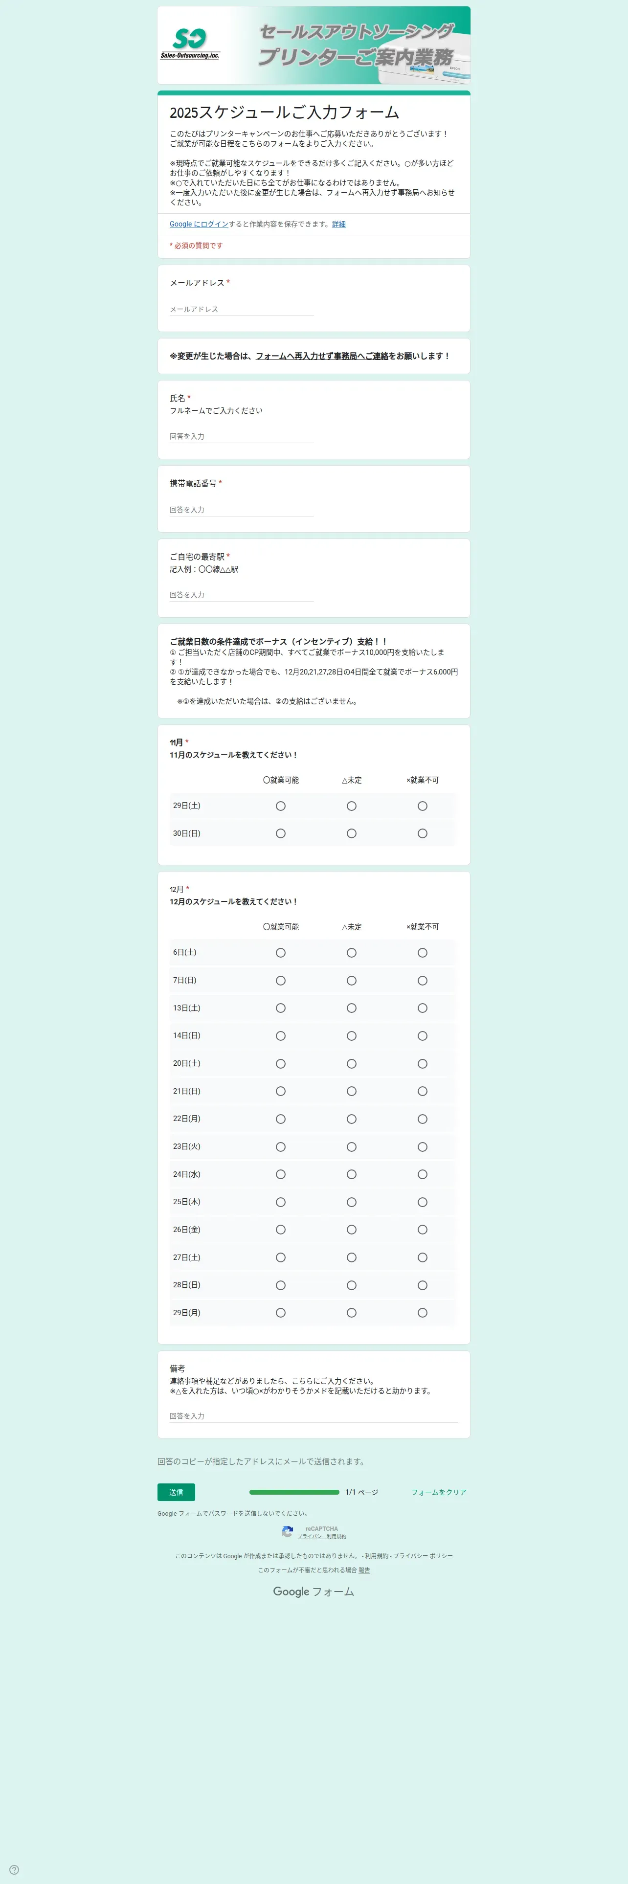Viewport: 628px width, 1884px height.
Task: Select 〇就業可能 for 23日(火)
Action: point(281,1147)
